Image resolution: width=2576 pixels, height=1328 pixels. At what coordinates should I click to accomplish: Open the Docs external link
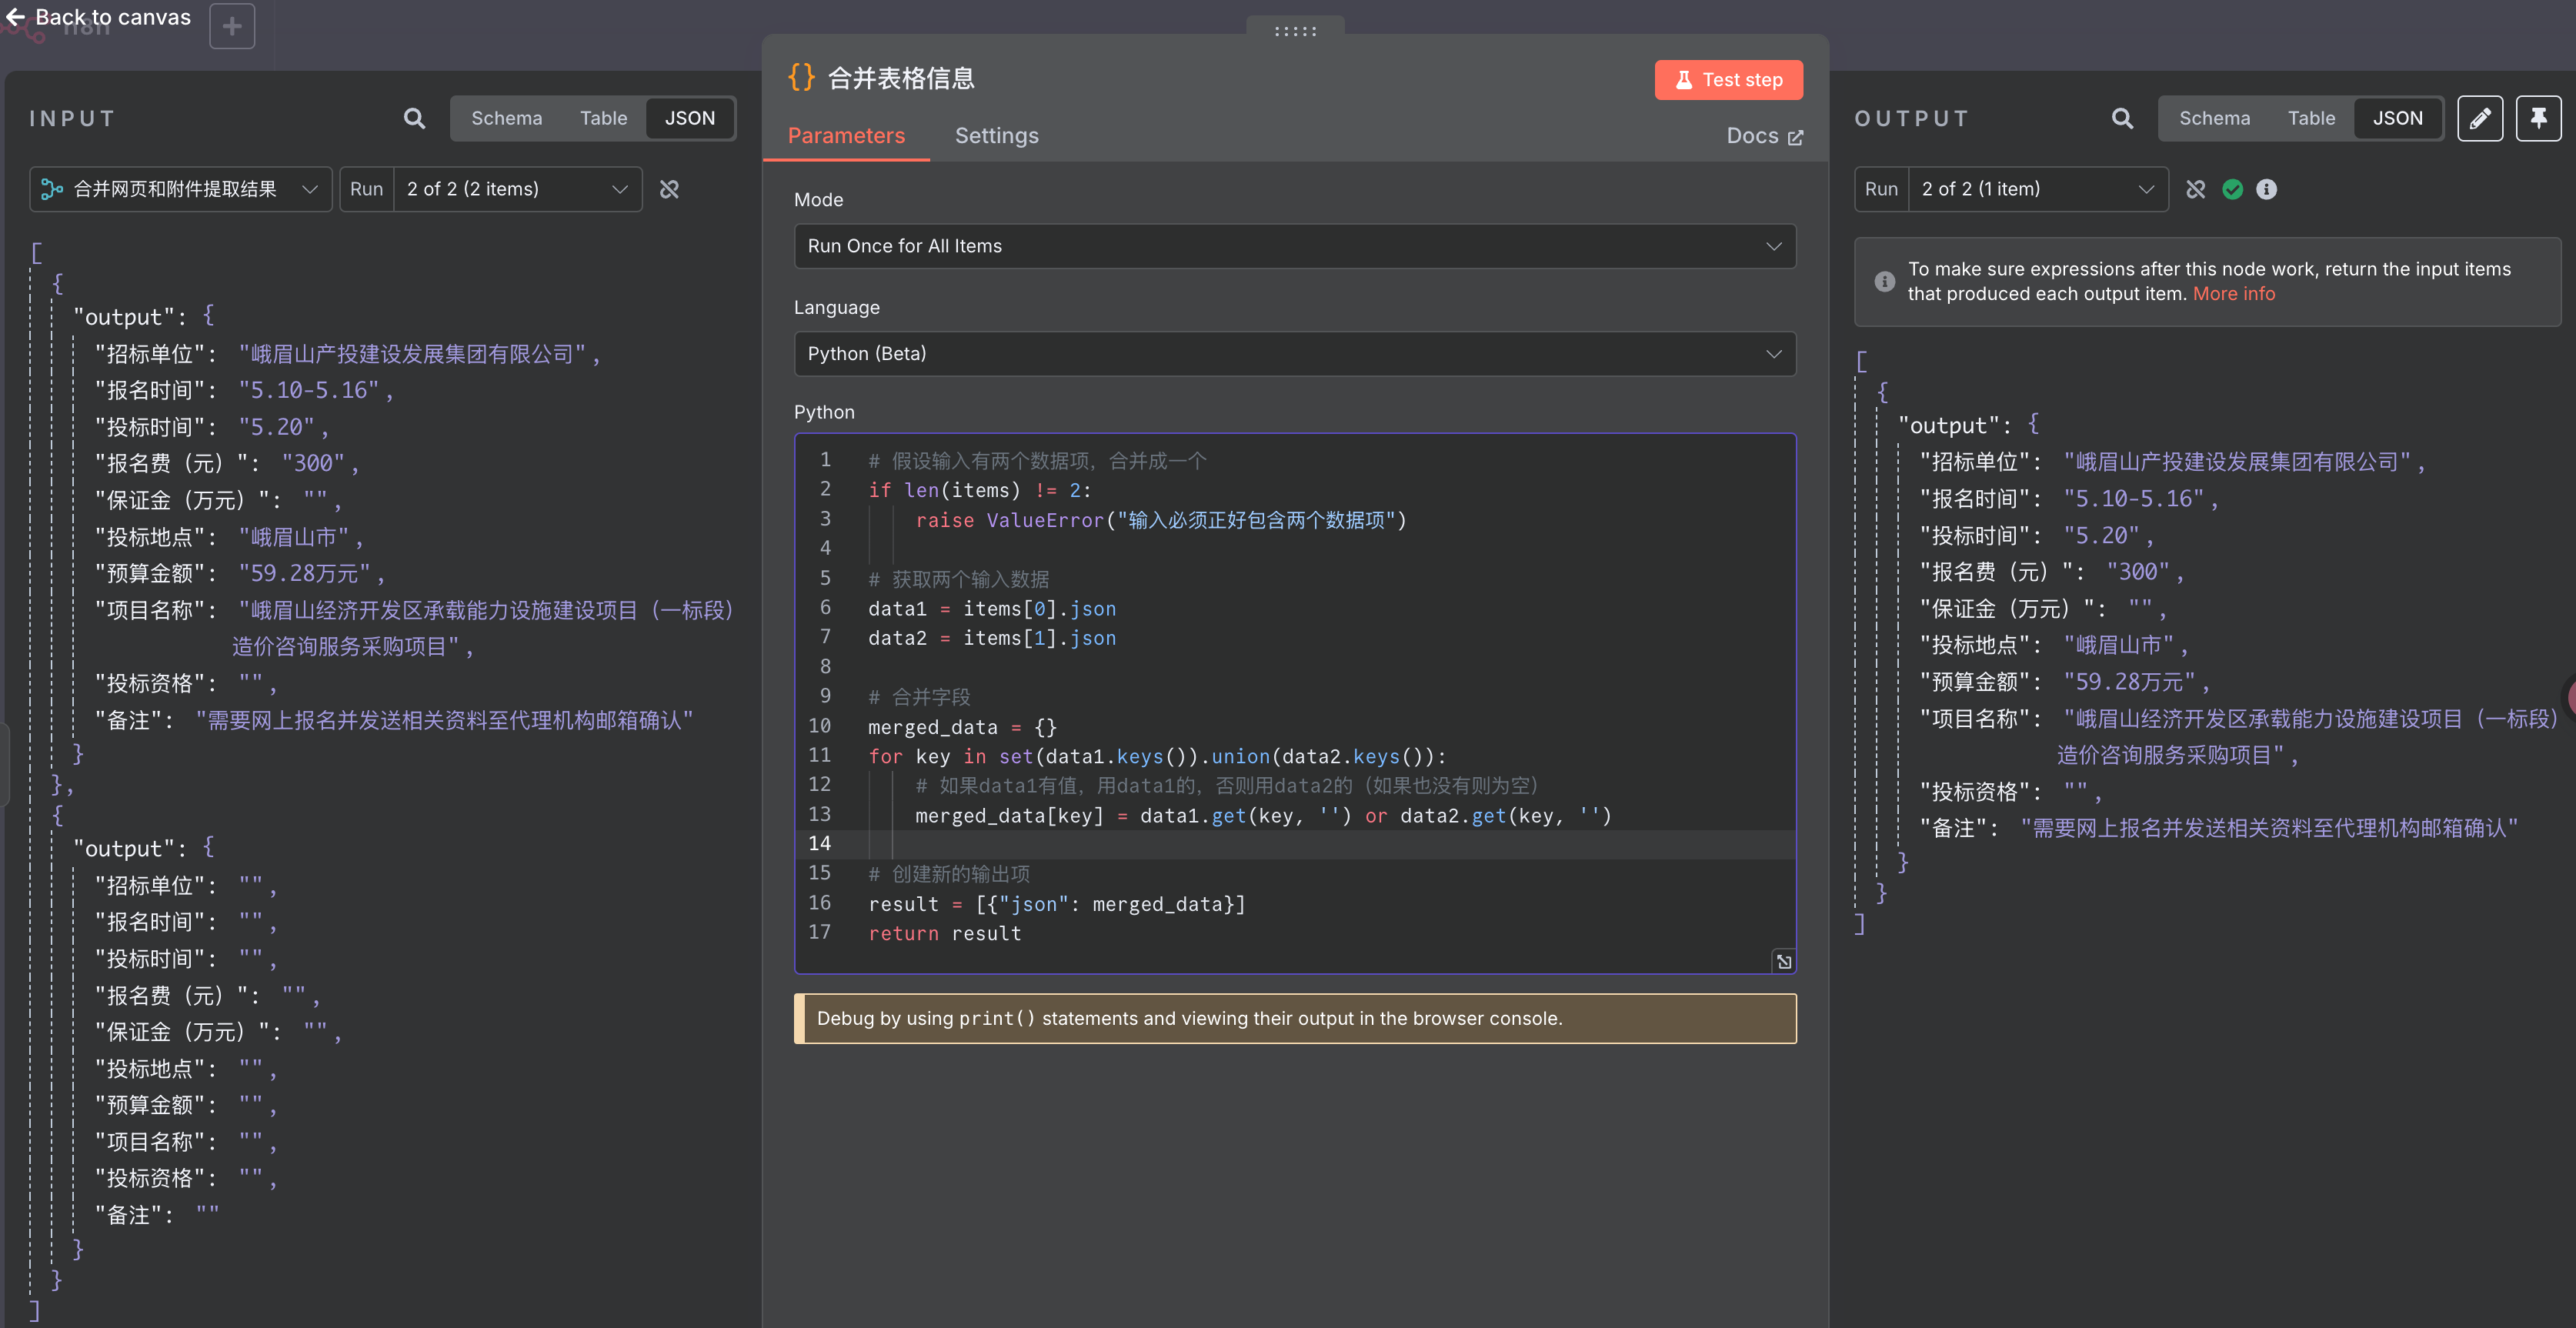coord(1764,136)
